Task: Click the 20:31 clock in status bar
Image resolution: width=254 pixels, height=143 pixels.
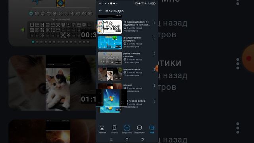Action: tap(101, 4)
